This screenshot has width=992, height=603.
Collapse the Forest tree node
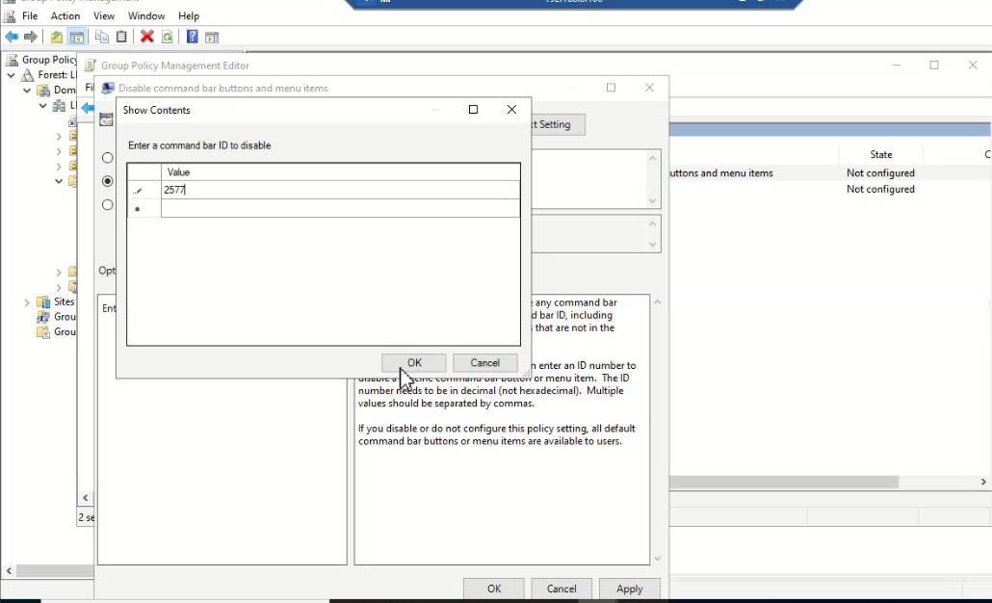pos(11,74)
